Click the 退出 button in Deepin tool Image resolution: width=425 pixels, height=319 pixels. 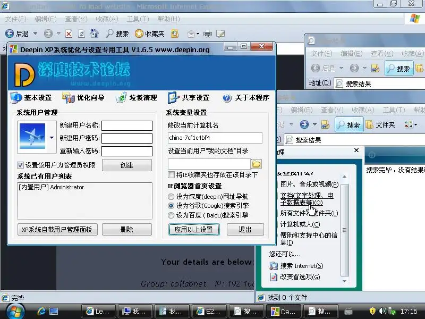click(245, 230)
